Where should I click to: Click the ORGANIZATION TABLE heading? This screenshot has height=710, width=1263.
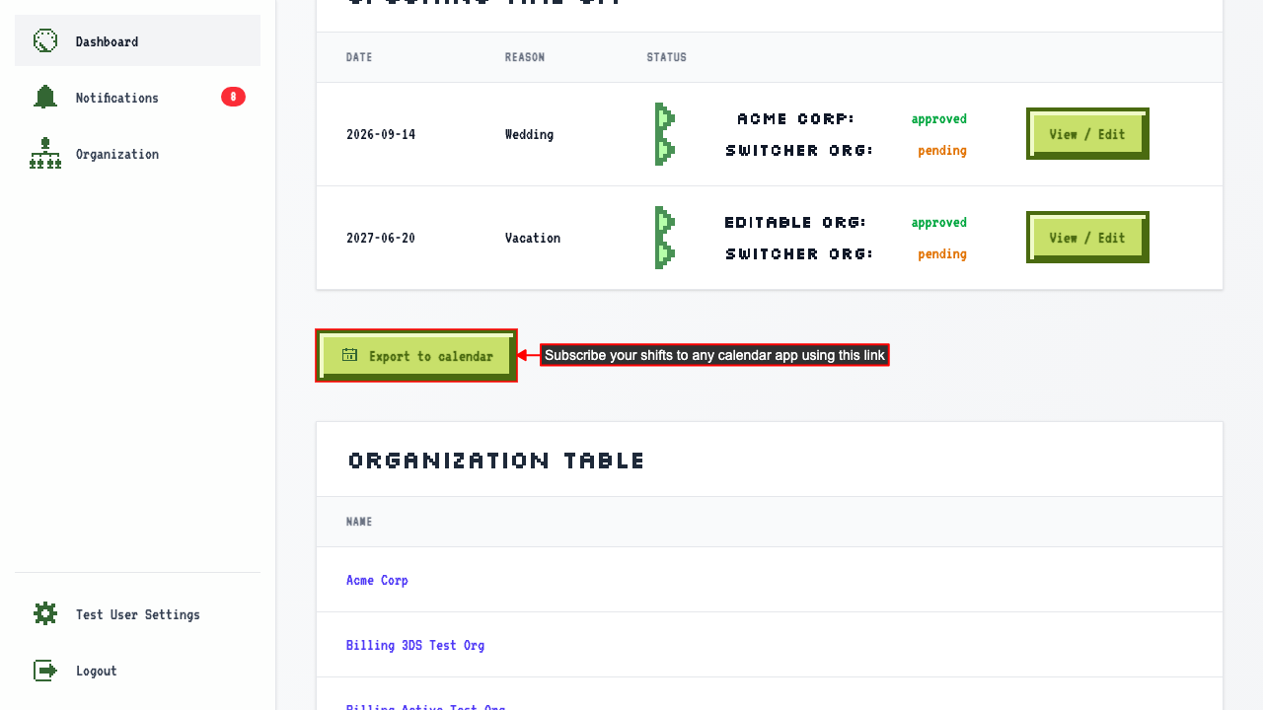[496, 461]
